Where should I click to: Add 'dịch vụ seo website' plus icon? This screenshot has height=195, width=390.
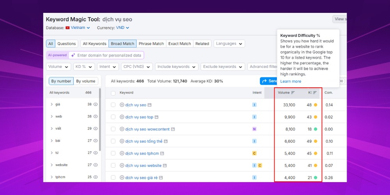tap(122, 165)
